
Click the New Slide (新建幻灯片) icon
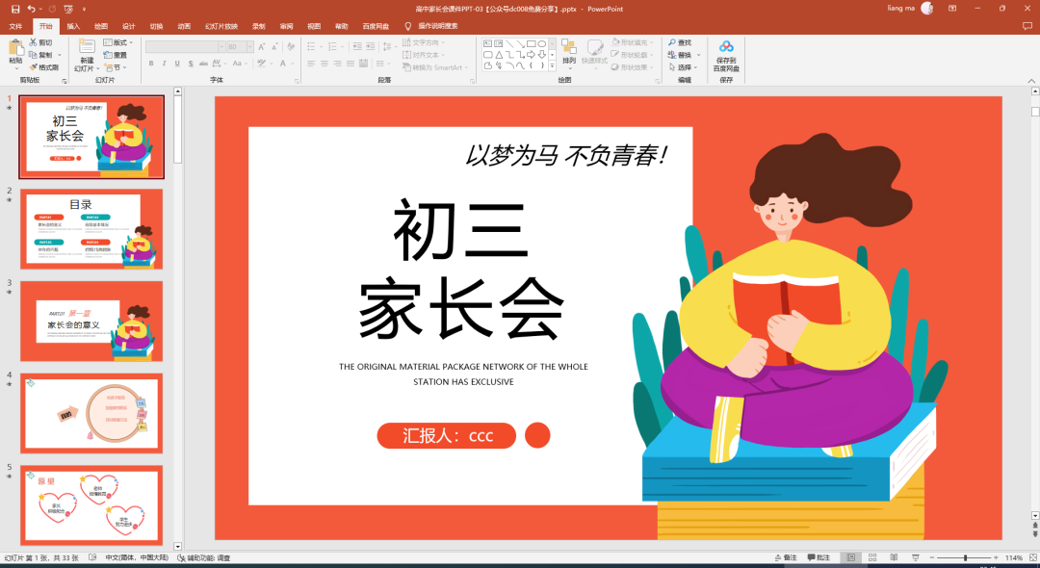click(87, 46)
